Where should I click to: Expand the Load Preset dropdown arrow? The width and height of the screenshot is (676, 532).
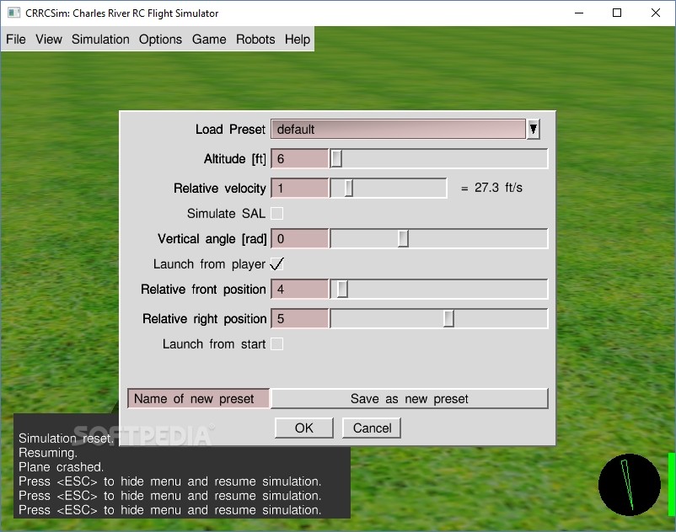point(533,129)
